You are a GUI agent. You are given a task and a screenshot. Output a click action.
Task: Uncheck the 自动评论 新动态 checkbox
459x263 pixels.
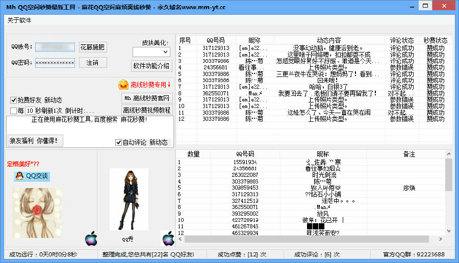tap(119, 143)
